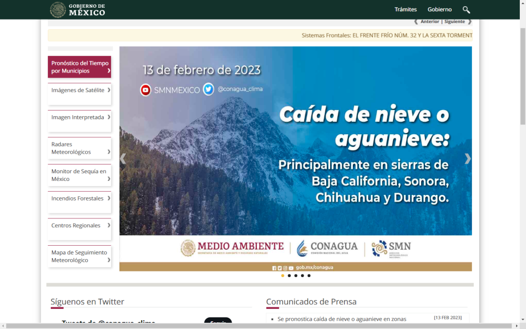Select the fifth carousel dot indicator
The width and height of the screenshot is (526, 329).
309,276
